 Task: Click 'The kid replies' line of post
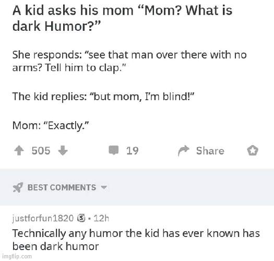coord(103,97)
